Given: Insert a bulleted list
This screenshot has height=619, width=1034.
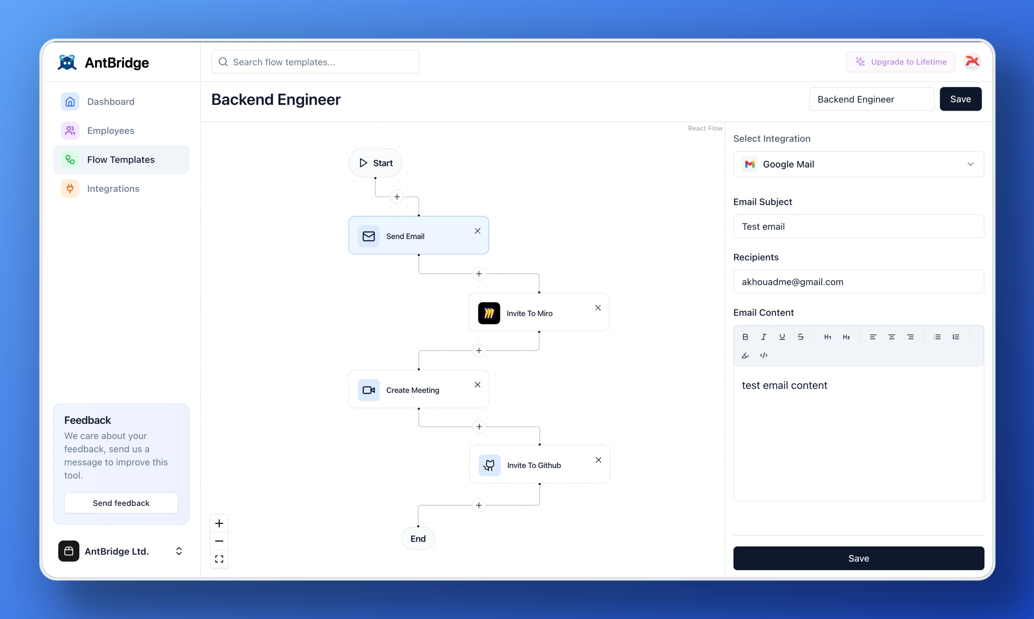Looking at the screenshot, I should (x=937, y=337).
